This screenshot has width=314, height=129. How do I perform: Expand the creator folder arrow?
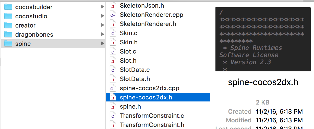click(x=102, y=25)
